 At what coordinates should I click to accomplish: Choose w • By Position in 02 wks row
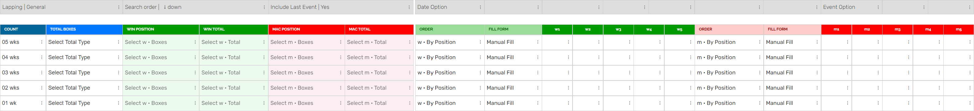tap(450, 88)
